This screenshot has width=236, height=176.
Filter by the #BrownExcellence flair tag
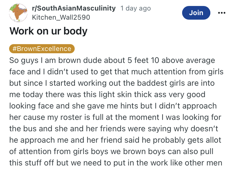42,49
